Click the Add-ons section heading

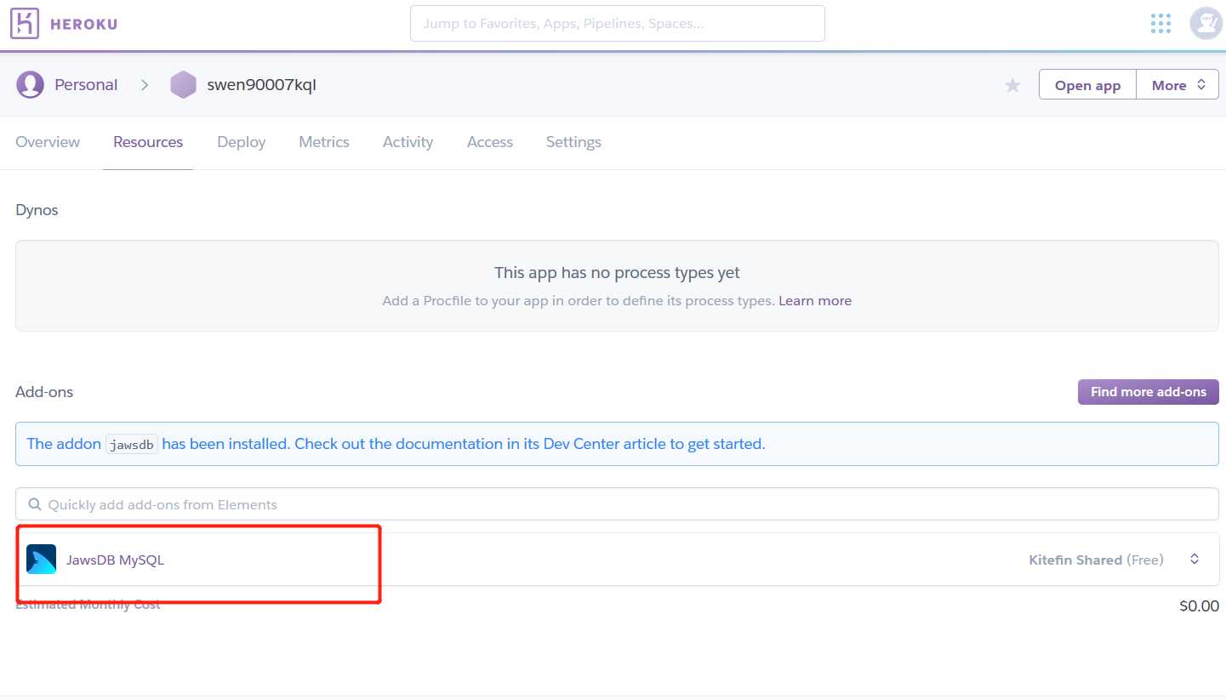coord(44,392)
